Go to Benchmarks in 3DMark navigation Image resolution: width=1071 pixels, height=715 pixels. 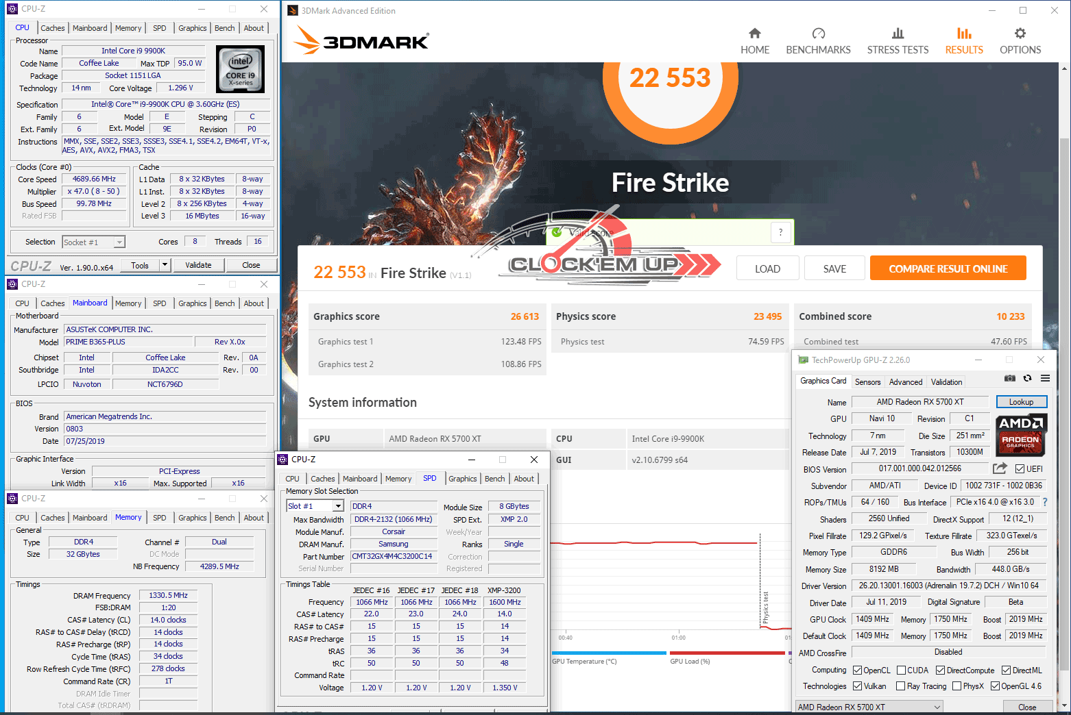[818, 41]
